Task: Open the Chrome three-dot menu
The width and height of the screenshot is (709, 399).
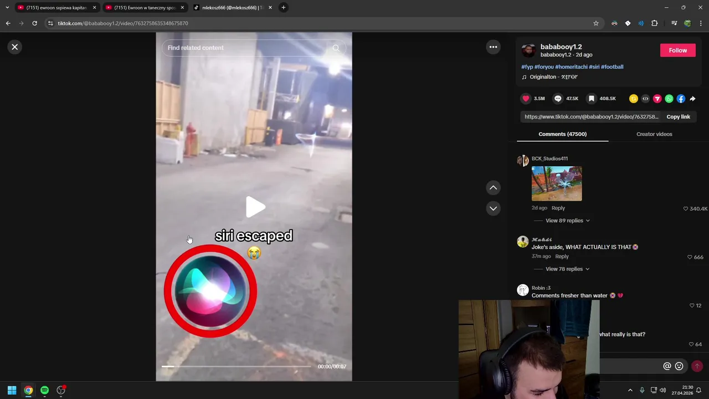Action: 701,23
